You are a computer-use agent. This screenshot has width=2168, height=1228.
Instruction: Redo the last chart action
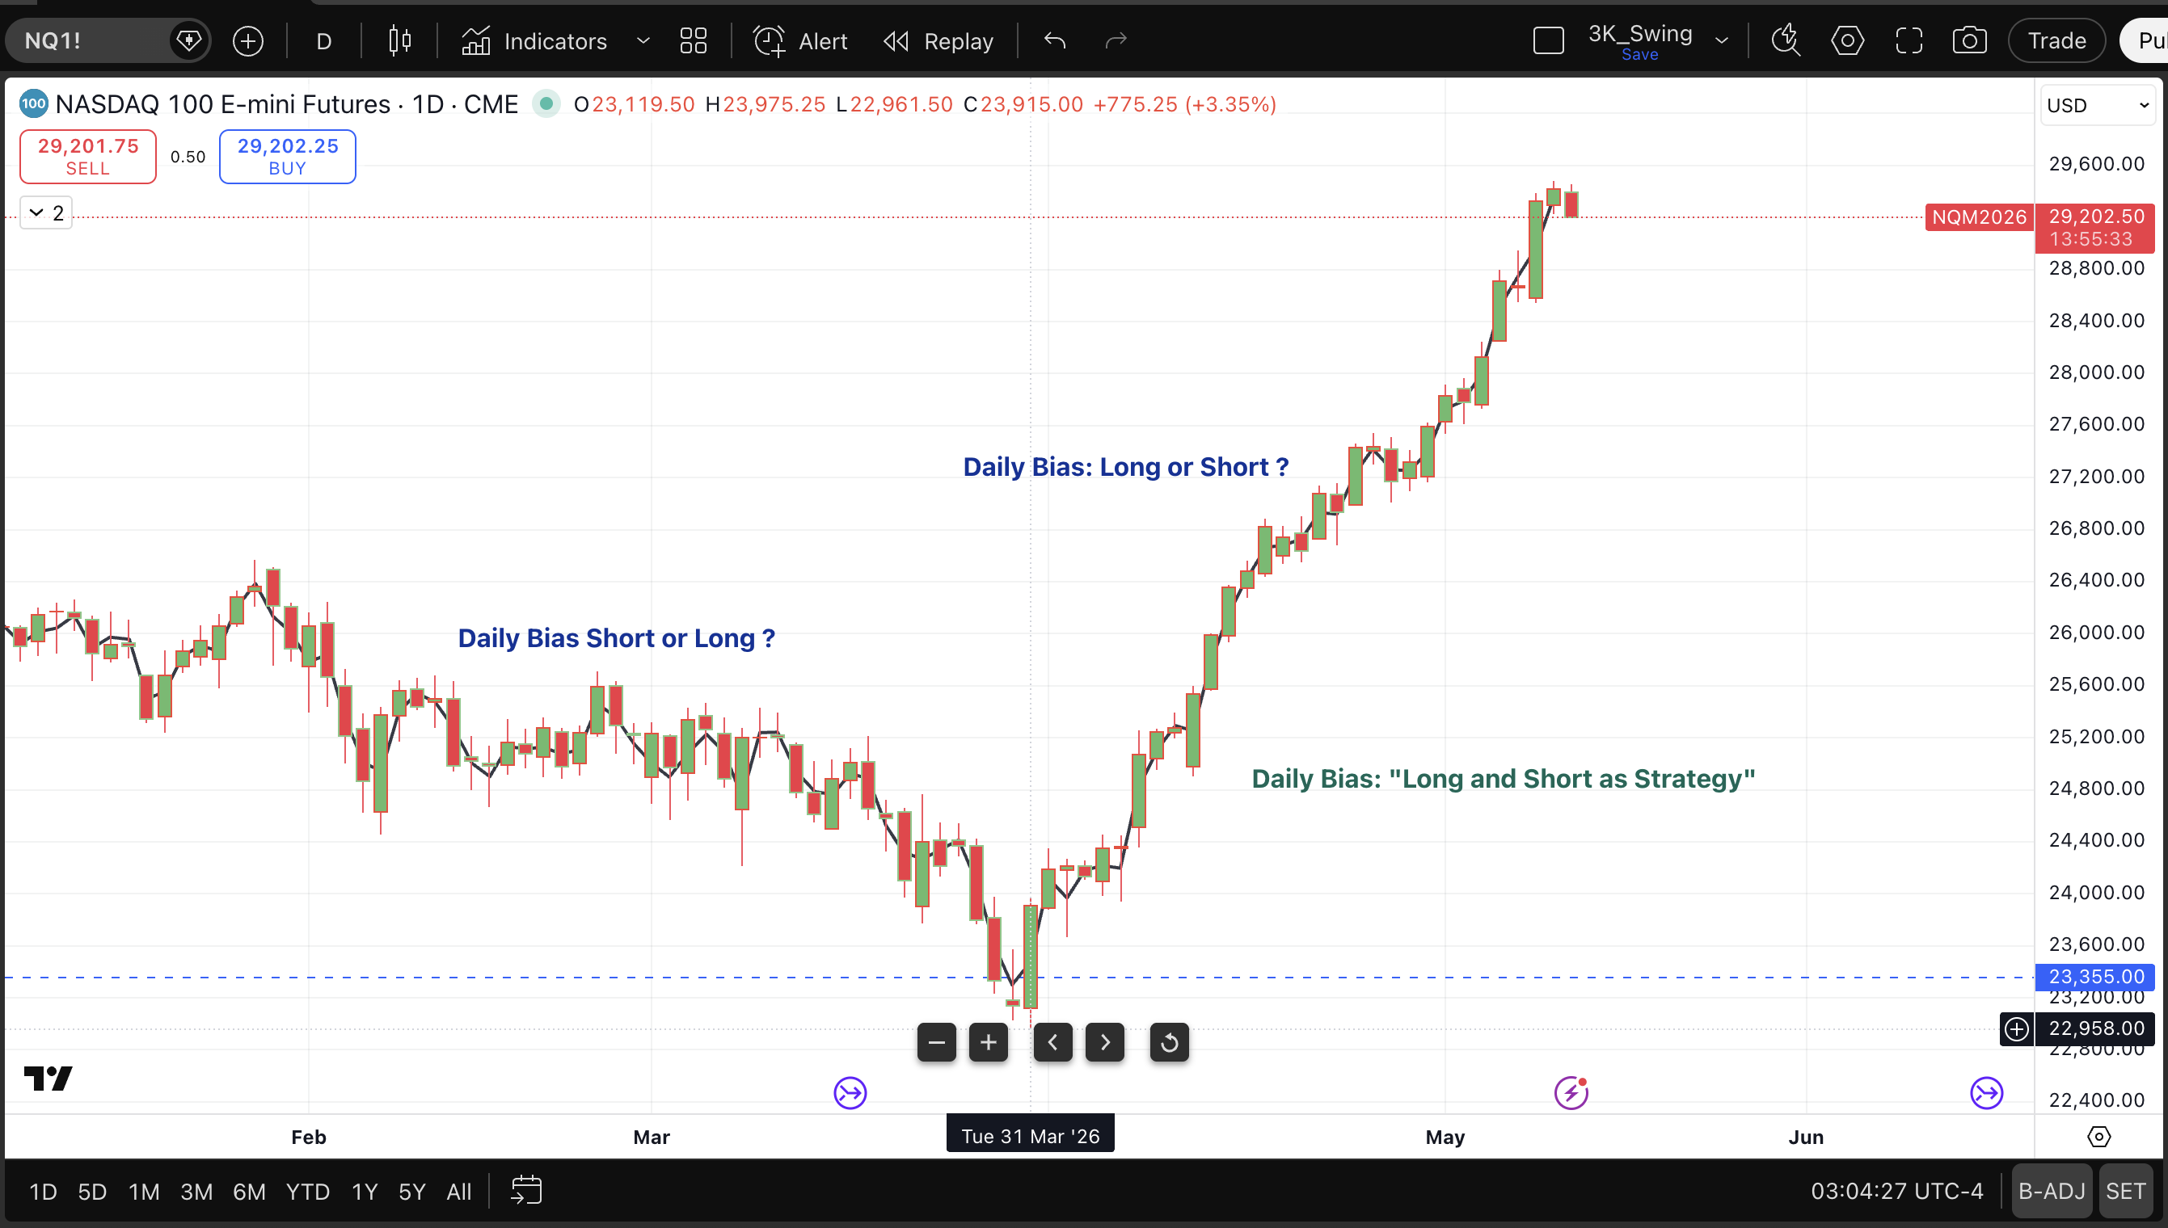1116,40
